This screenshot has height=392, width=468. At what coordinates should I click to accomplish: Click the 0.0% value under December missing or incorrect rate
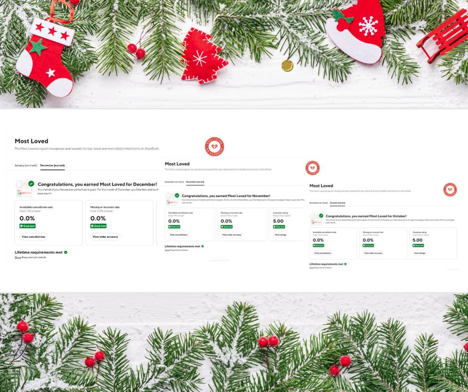[98, 218]
